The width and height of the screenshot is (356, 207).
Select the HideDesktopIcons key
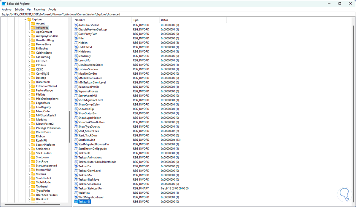pos(47,99)
